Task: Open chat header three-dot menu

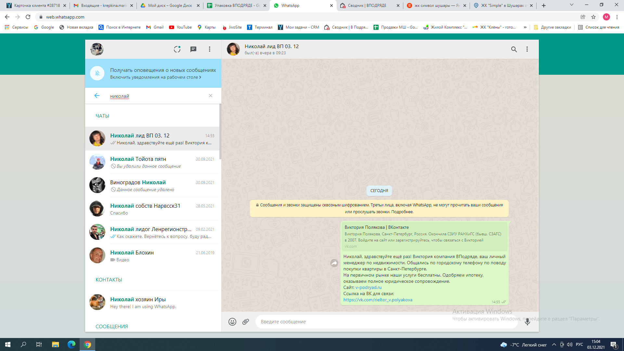Action: tap(527, 49)
